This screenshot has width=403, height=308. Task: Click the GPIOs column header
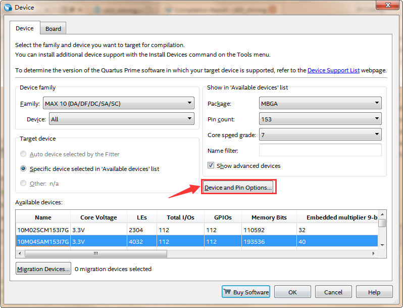click(x=223, y=217)
